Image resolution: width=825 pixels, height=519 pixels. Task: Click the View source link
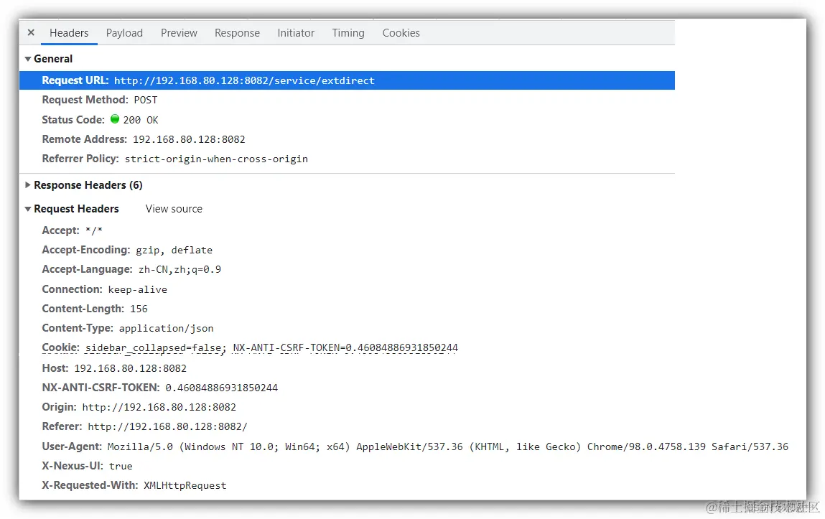click(x=174, y=209)
